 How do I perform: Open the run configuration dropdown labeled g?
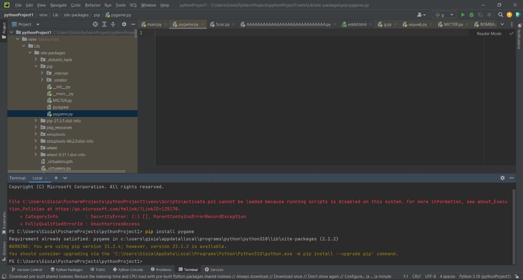[444, 15]
